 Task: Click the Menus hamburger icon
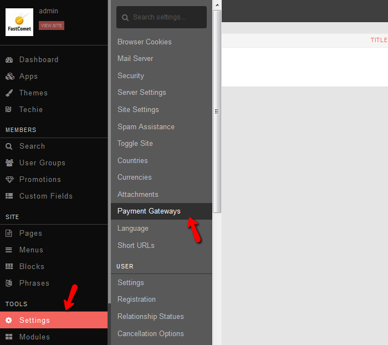[x=9, y=250]
